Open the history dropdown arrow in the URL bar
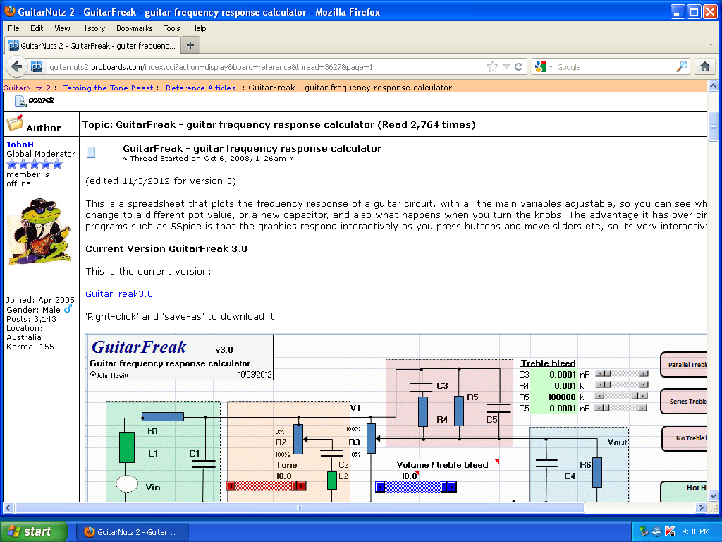 [x=506, y=67]
